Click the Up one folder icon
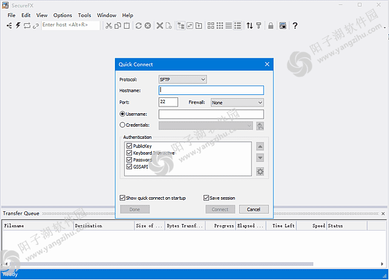This screenshot has width=389, height=280. pyautogui.click(x=199, y=26)
